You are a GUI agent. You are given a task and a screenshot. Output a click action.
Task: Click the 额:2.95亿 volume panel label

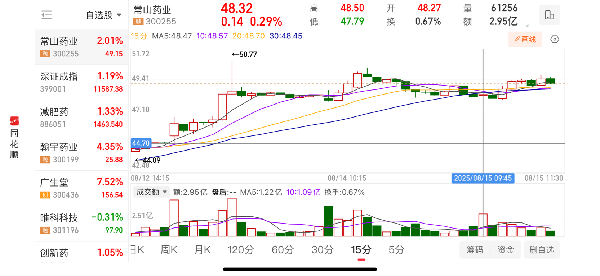pyautogui.click(x=190, y=192)
